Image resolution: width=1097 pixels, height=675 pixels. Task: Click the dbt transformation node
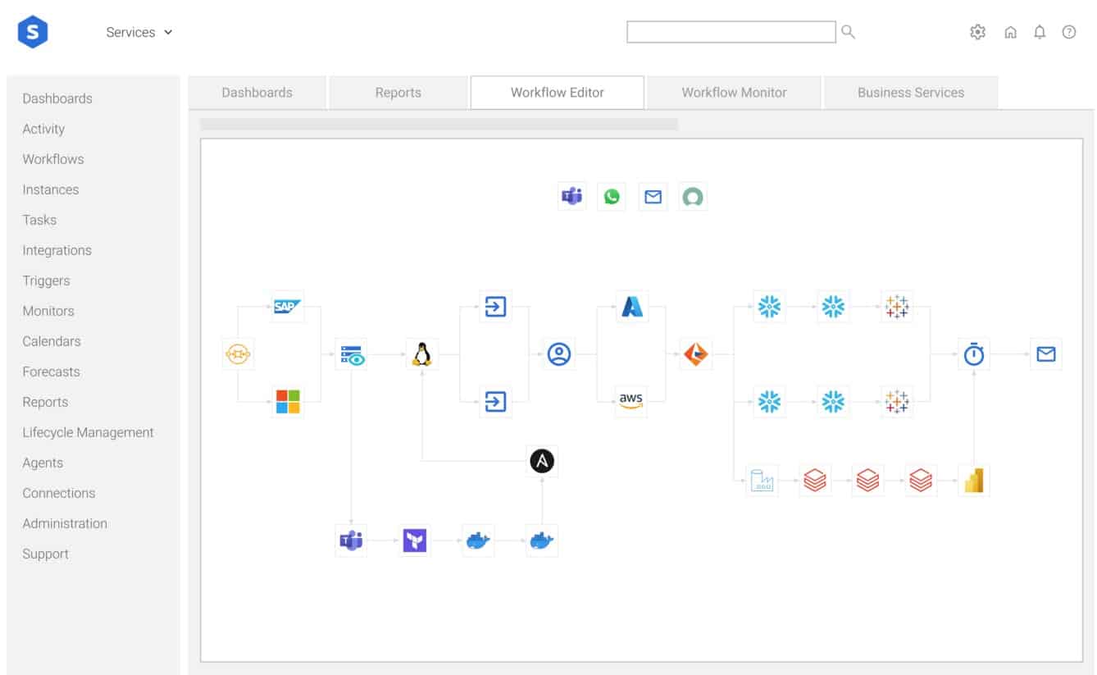pyautogui.click(x=695, y=354)
